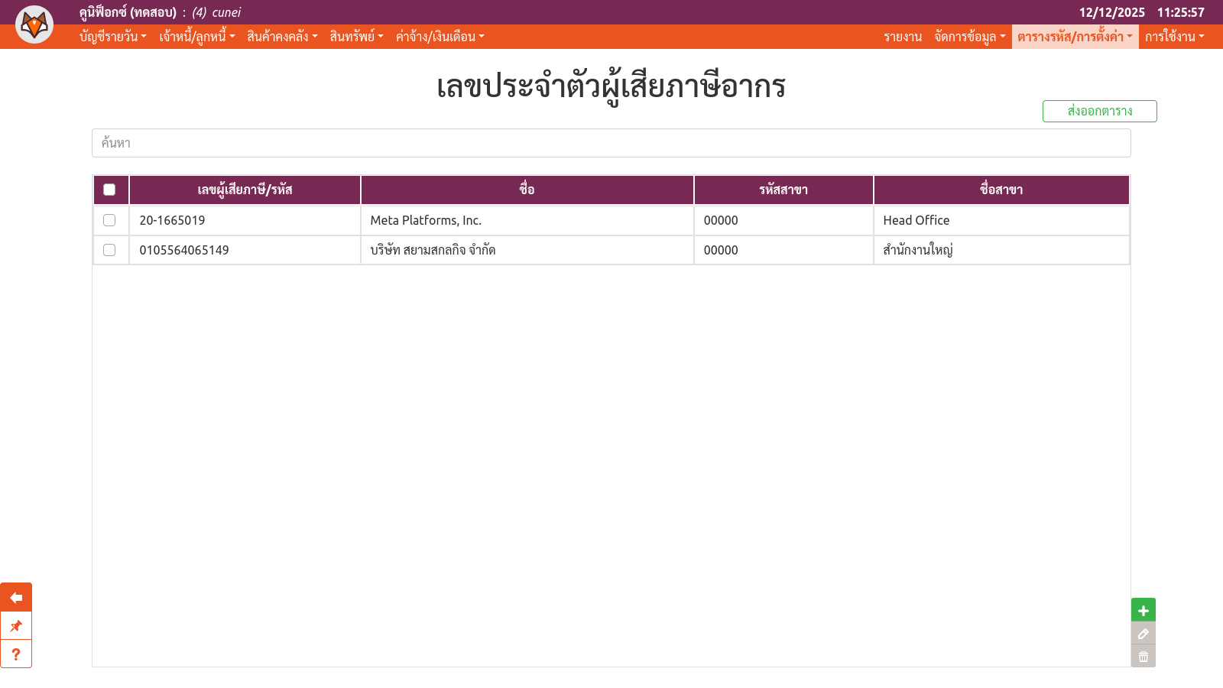Screen dimensions: 1223x688
Task: Click the ค้นหา search field
Action: pyautogui.click(x=611, y=143)
